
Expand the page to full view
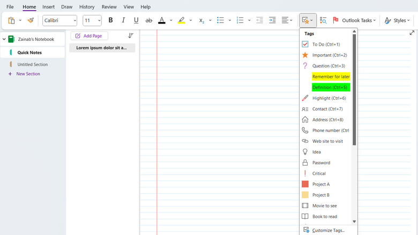[x=412, y=33]
